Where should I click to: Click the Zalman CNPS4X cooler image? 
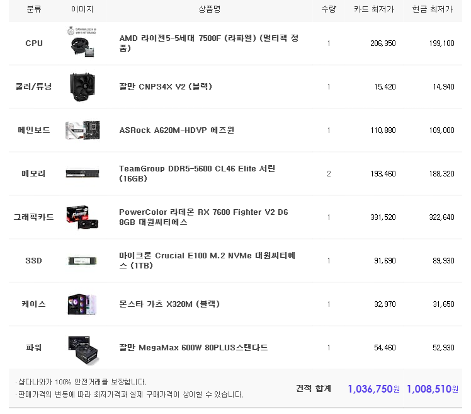[x=82, y=87]
